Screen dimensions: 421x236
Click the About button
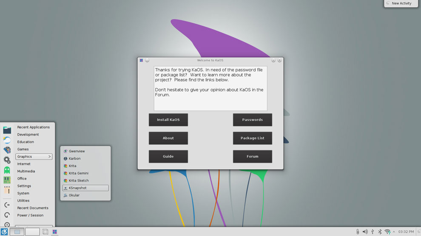pos(168,138)
